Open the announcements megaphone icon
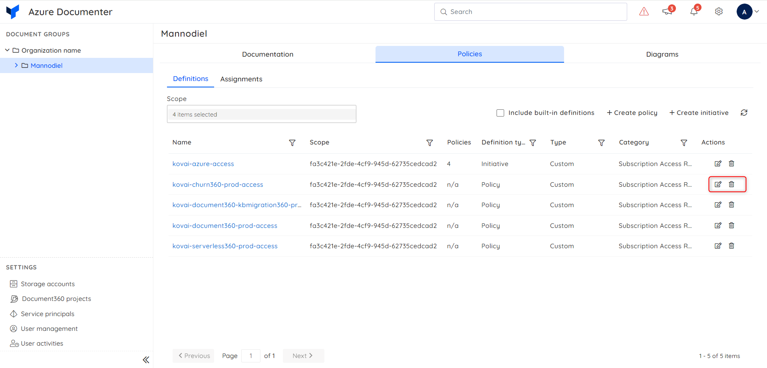 click(x=667, y=11)
